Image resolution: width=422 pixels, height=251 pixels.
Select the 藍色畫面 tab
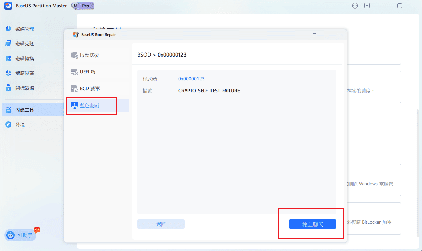(x=89, y=106)
